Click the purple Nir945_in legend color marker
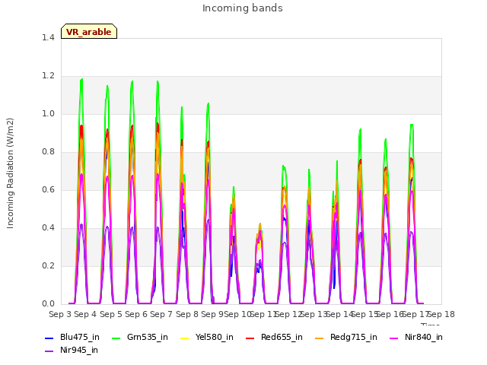This screenshot has height=365, width=487. point(49,351)
